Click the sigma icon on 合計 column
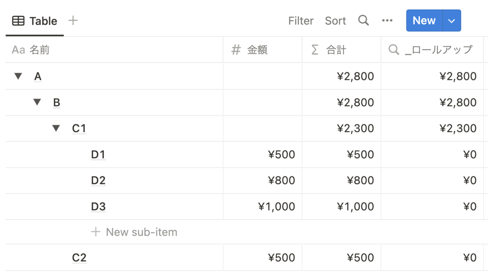This screenshot has height=275, width=488. [314, 50]
